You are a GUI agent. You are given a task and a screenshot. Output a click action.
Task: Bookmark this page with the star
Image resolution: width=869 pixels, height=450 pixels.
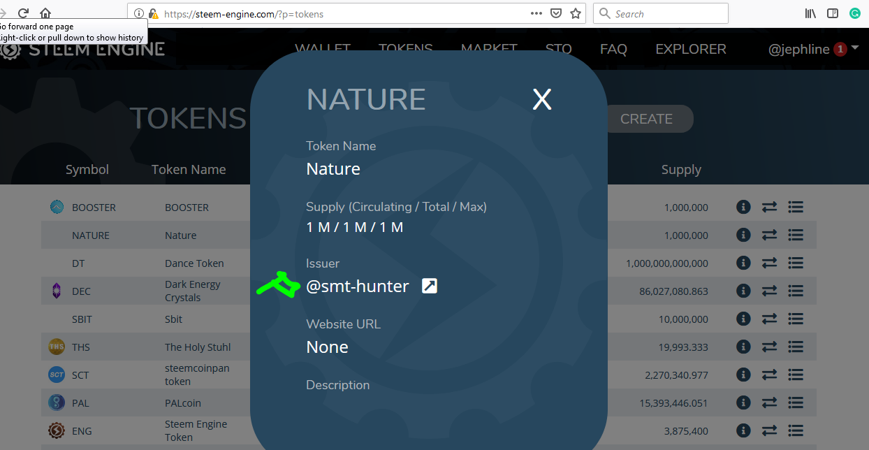point(576,13)
